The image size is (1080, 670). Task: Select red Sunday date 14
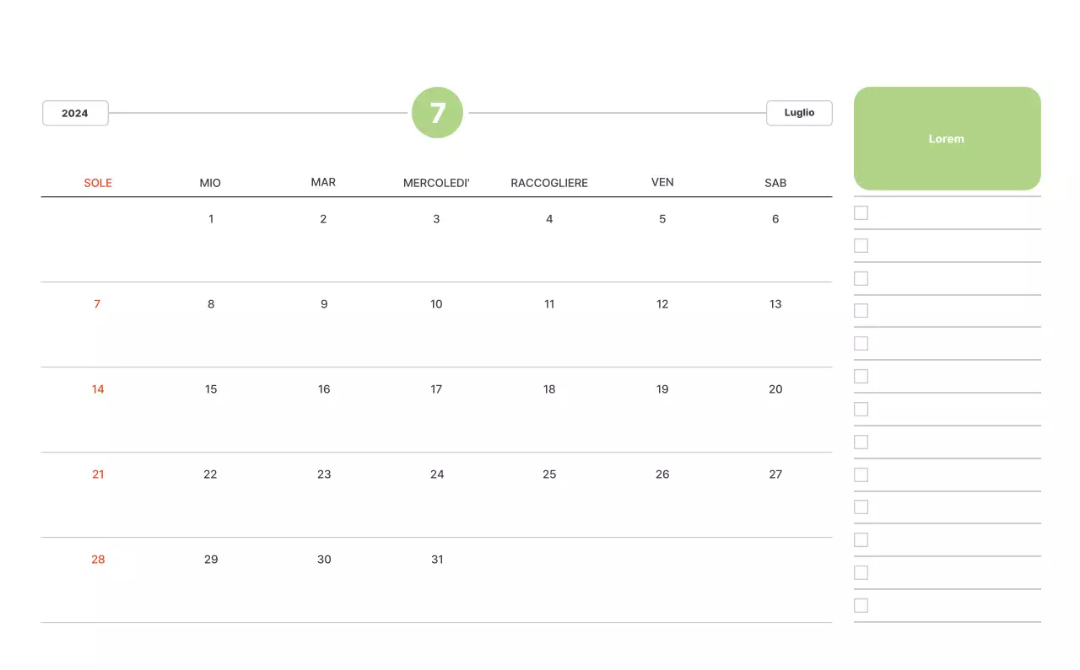98,389
